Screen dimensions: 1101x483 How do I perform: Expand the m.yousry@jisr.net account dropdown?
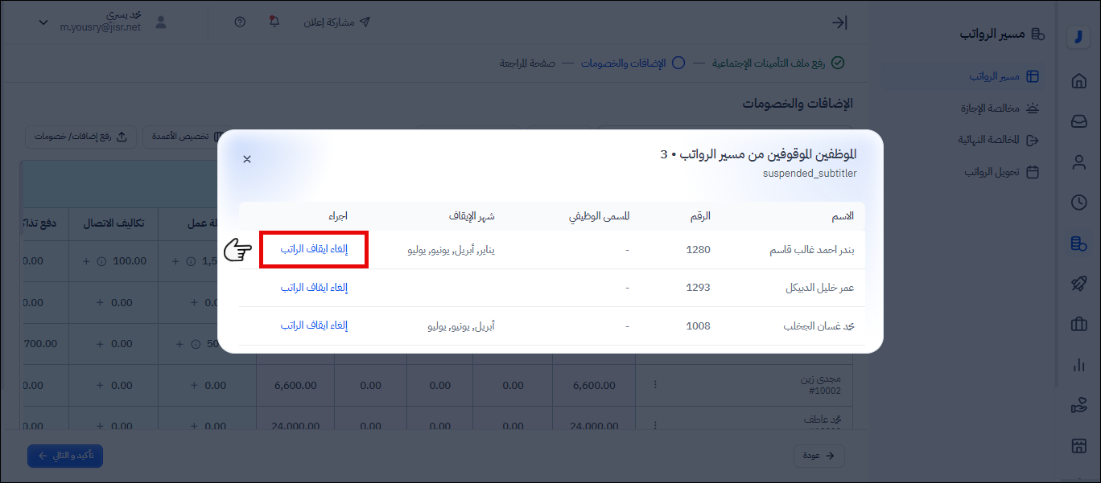tap(43, 23)
